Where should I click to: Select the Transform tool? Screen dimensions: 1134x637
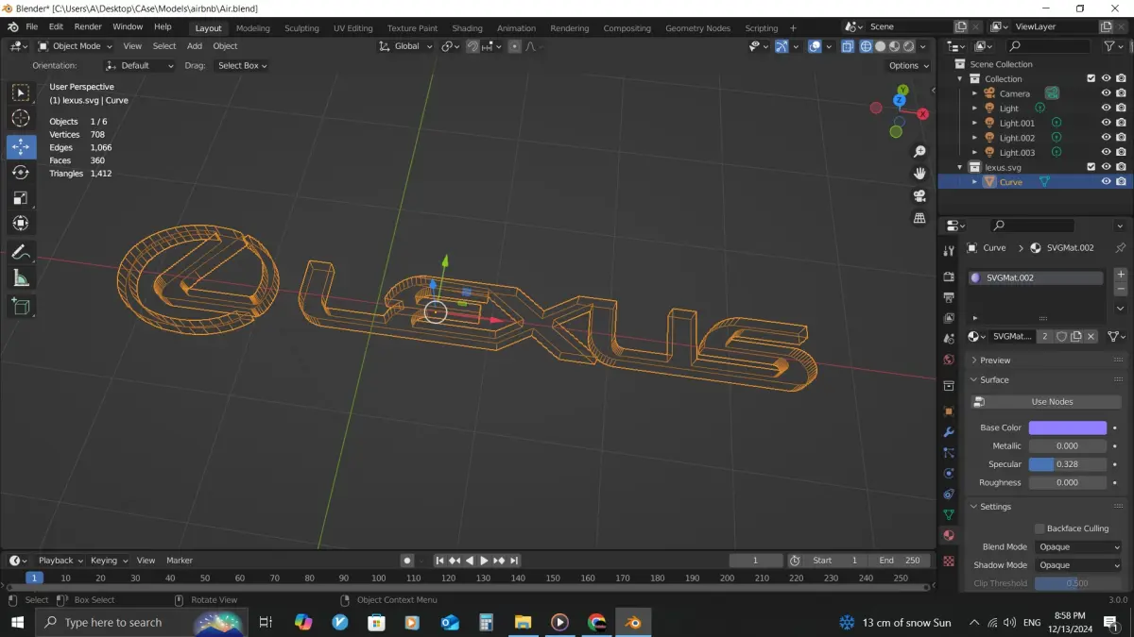(x=21, y=224)
